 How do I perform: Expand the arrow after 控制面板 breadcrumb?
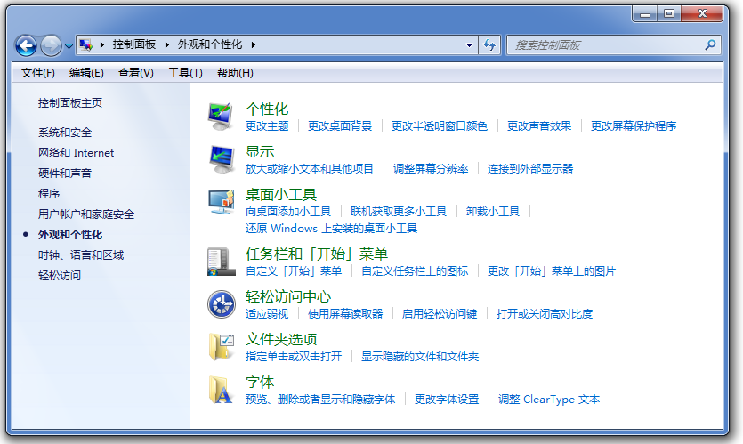[166, 45]
